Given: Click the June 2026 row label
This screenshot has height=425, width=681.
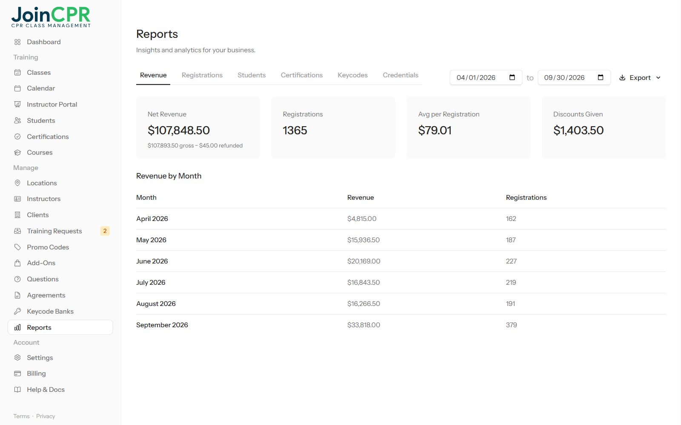Looking at the screenshot, I should (152, 261).
